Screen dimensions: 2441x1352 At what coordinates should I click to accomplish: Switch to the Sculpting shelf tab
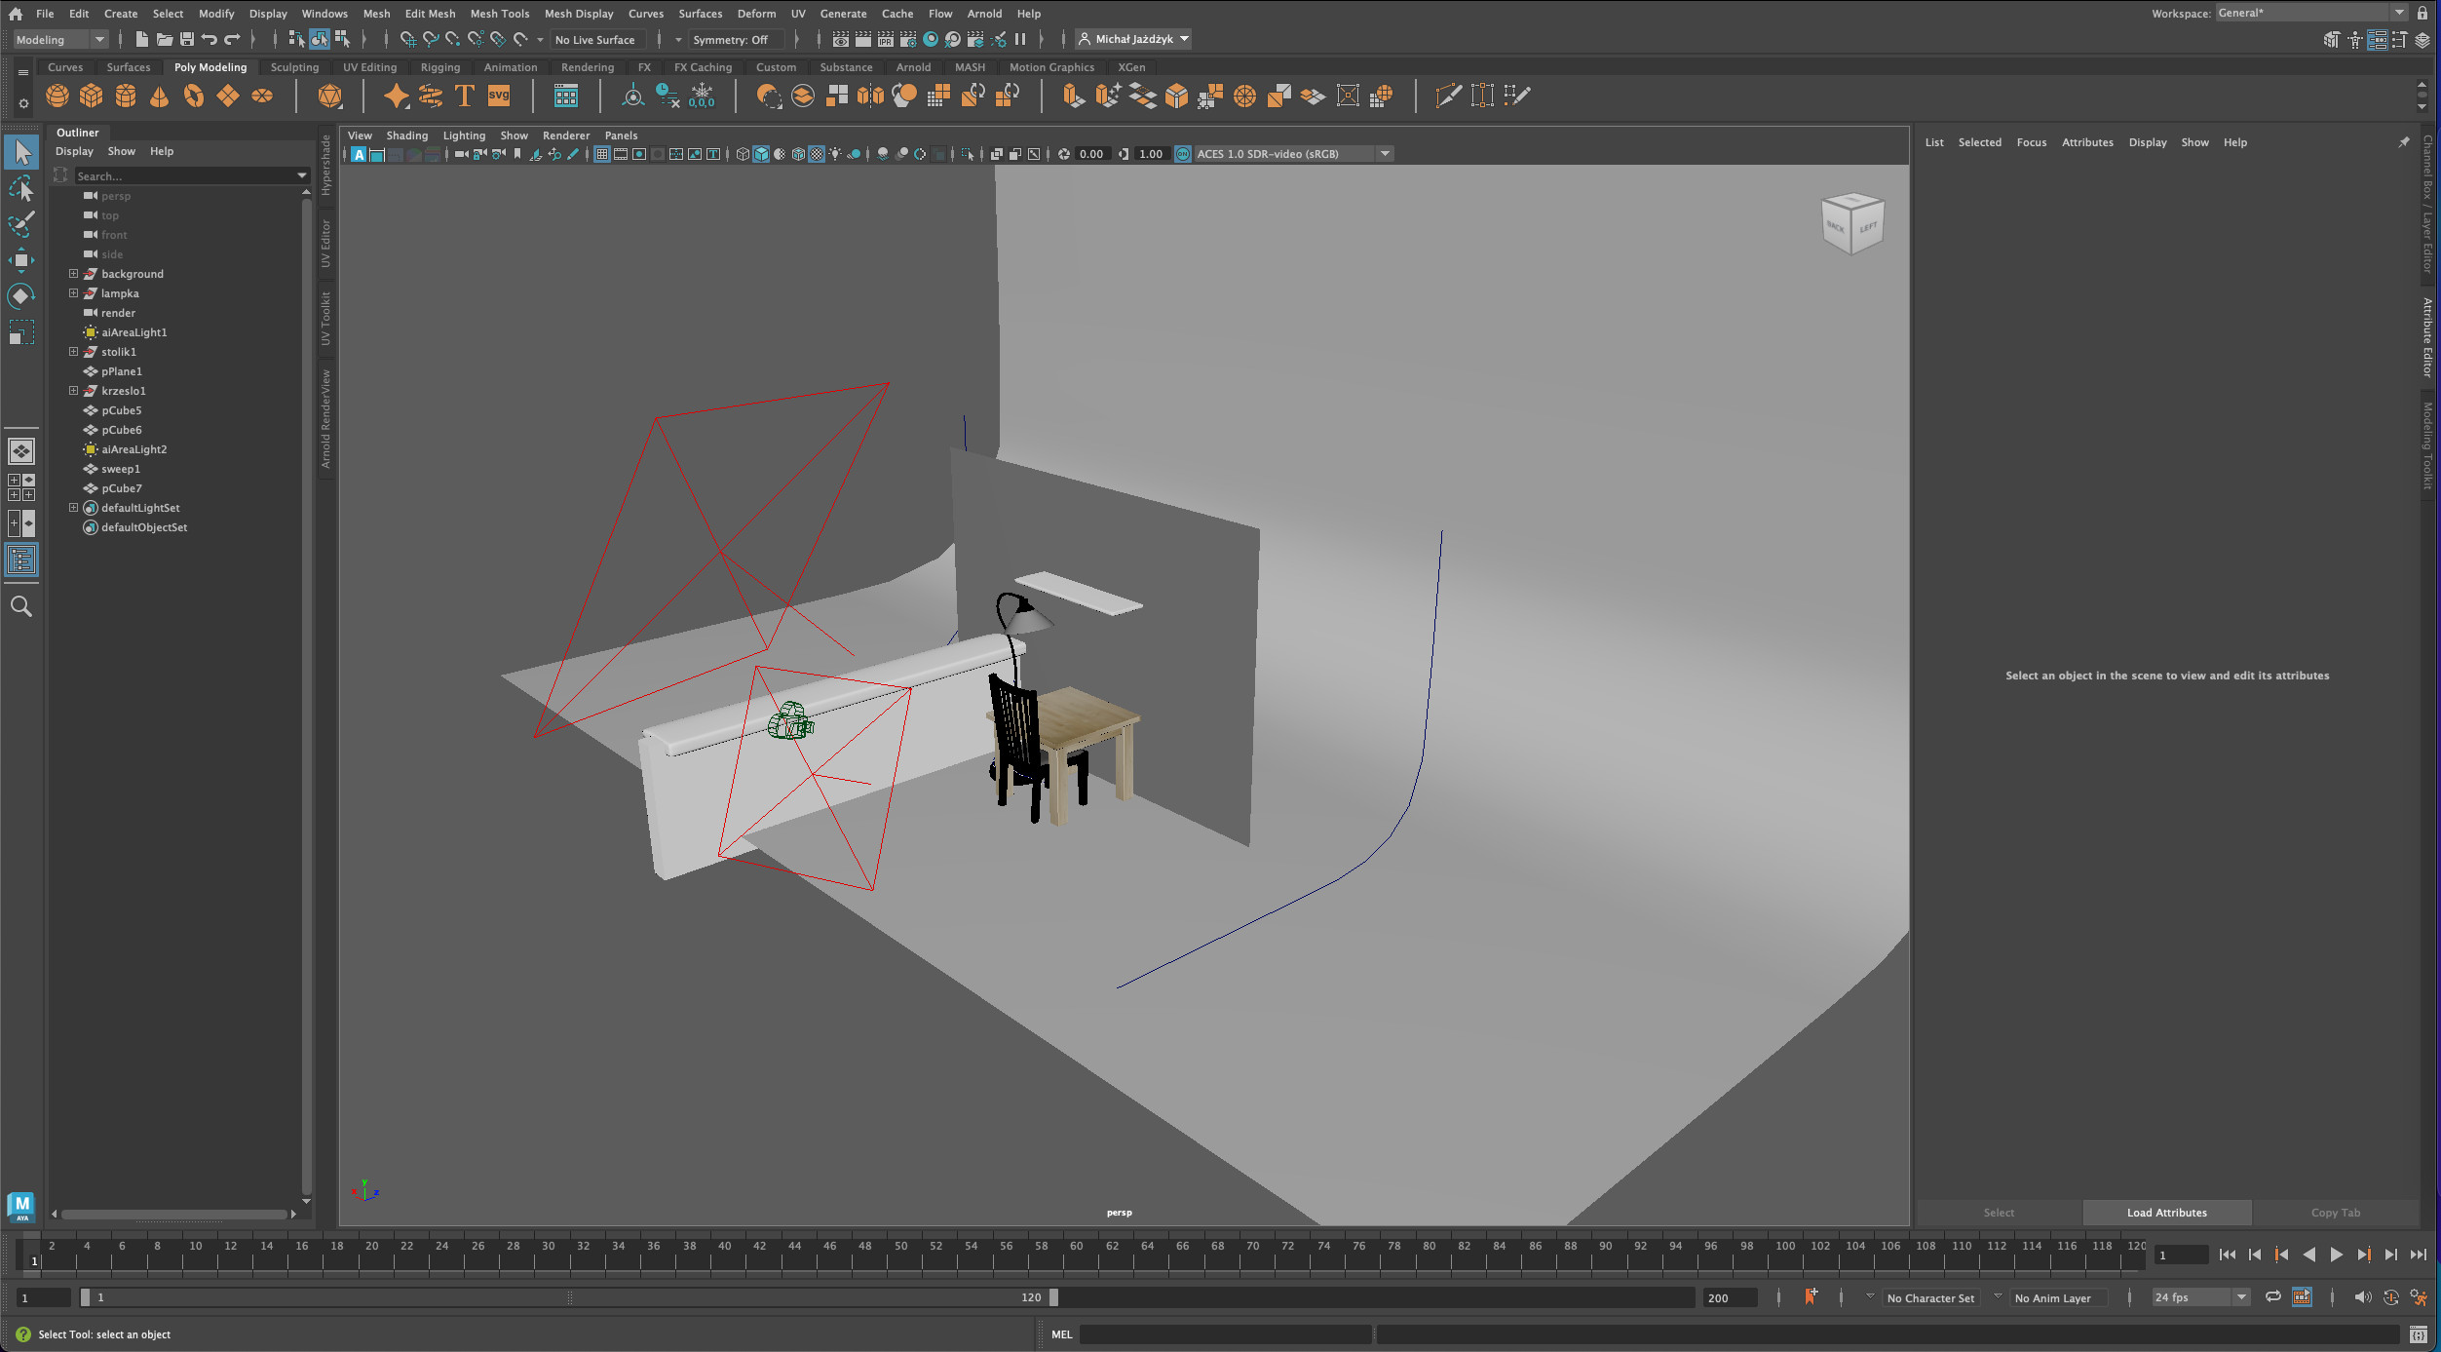point(294,67)
